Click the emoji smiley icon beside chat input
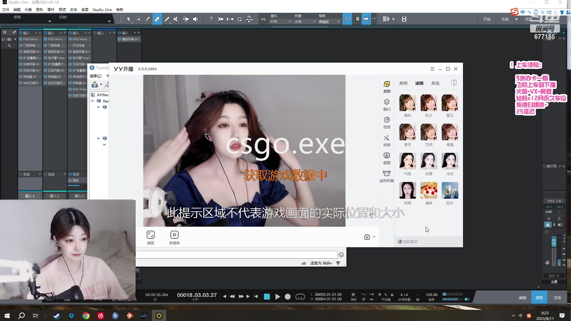 (x=341, y=255)
